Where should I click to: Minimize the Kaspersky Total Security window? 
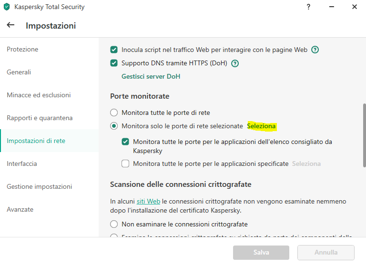click(332, 7)
